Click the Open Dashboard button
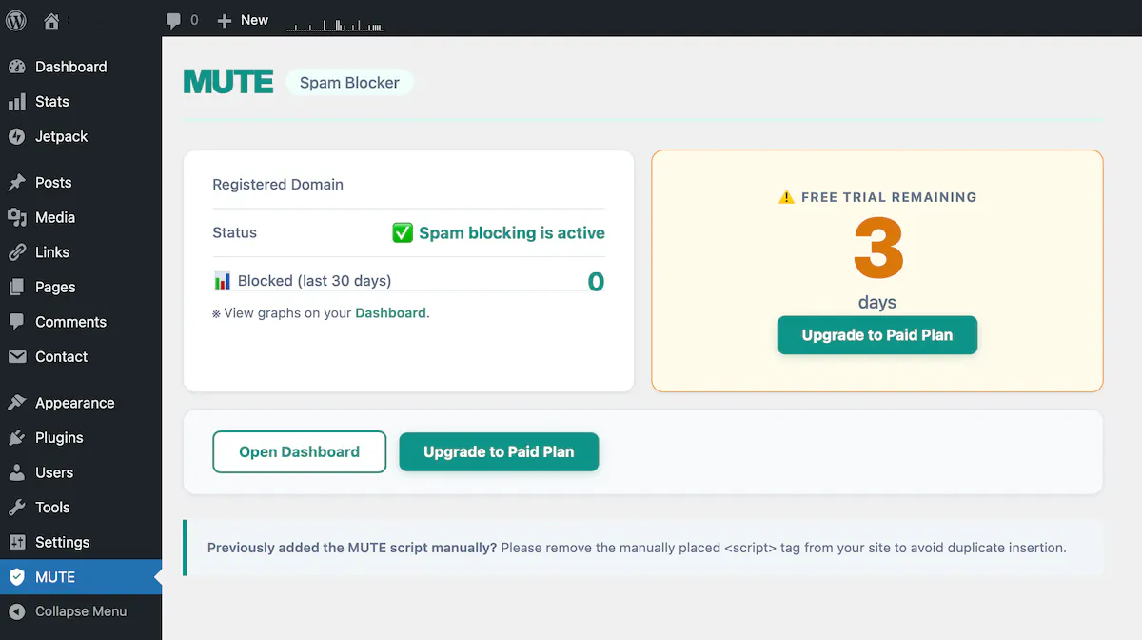 299,451
